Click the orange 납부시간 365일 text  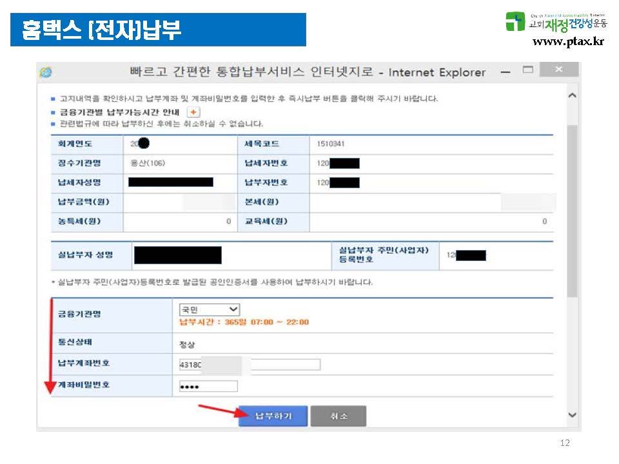(244, 322)
